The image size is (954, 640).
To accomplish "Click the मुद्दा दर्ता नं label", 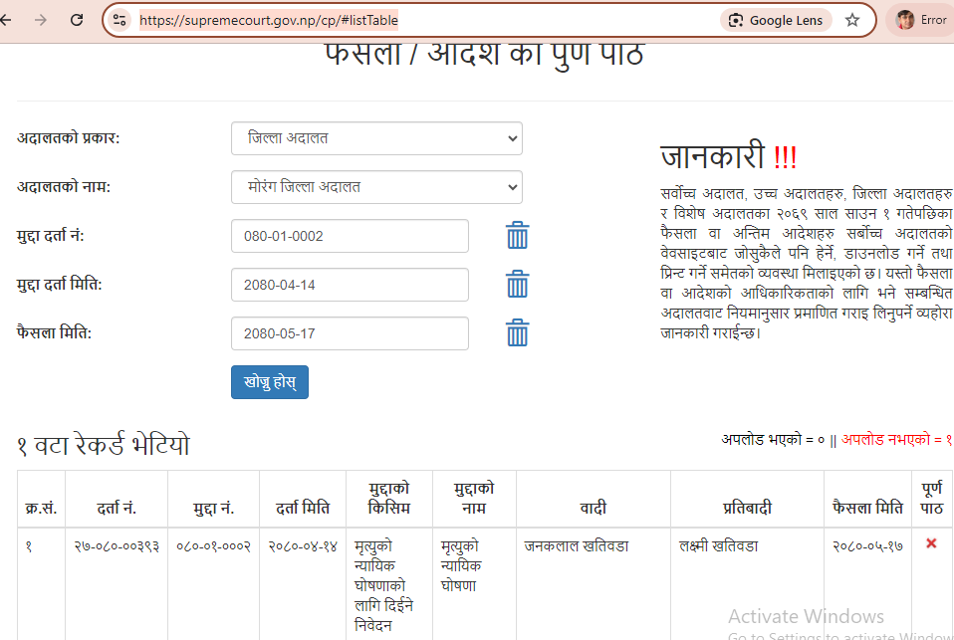I will tap(50, 236).
